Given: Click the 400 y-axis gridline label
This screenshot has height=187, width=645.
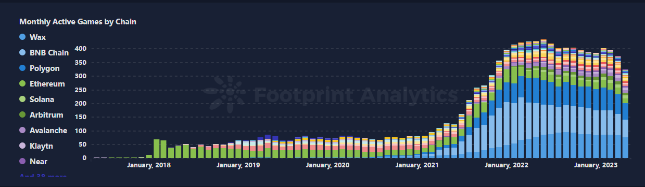Looking at the screenshot, I should click(80, 49).
